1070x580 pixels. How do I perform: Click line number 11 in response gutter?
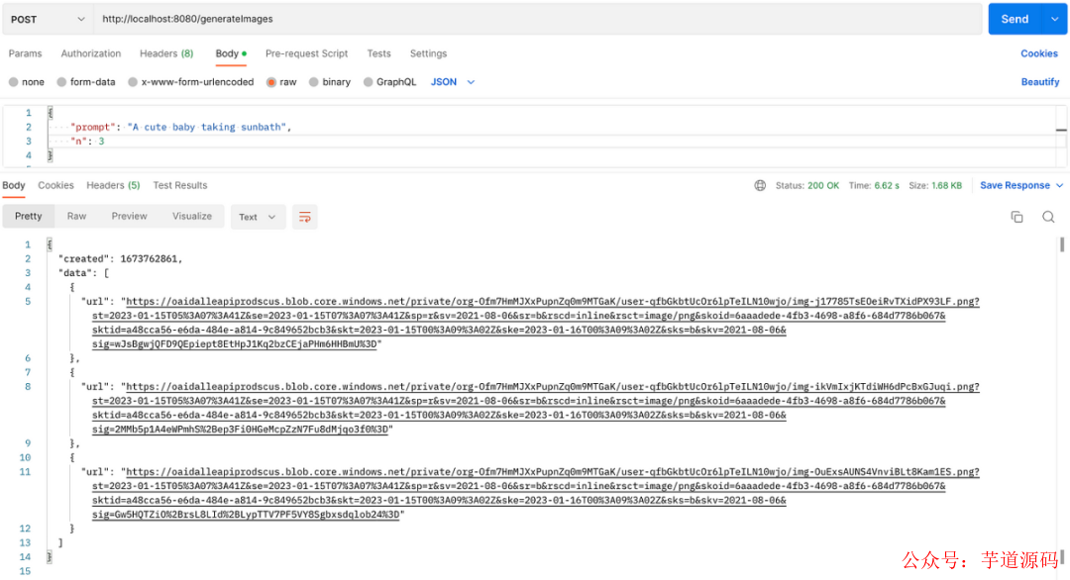pyautogui.click(x=25, y=472)
